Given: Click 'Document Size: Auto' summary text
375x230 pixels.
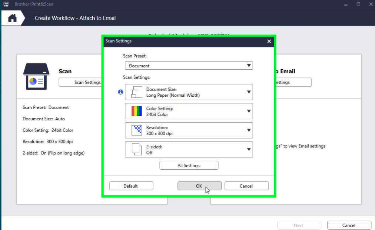Looking at the screenshot, I should [44, 119].
